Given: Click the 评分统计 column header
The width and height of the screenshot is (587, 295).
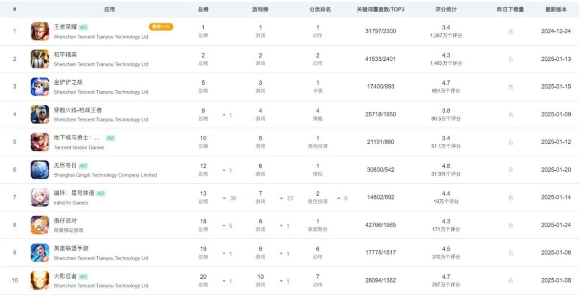Looking at the screenshot, I should click(446, 9).
